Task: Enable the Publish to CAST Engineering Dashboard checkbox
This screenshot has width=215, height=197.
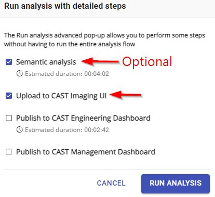Action: 9,118
